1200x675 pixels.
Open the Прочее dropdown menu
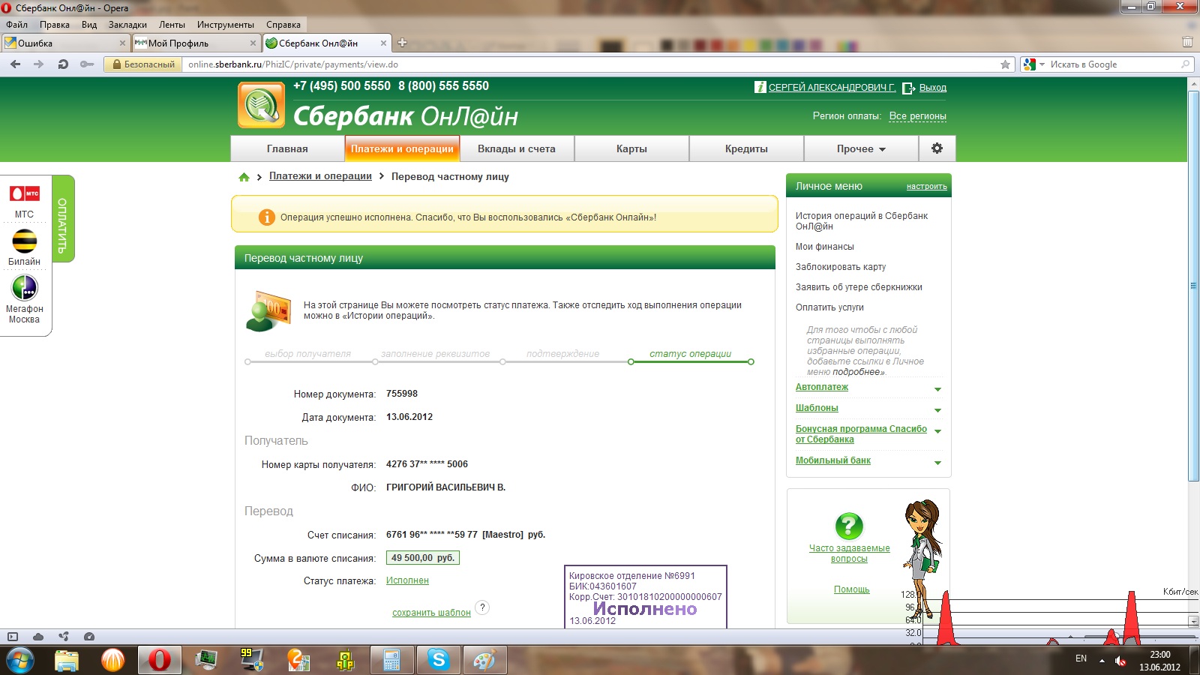861,148
